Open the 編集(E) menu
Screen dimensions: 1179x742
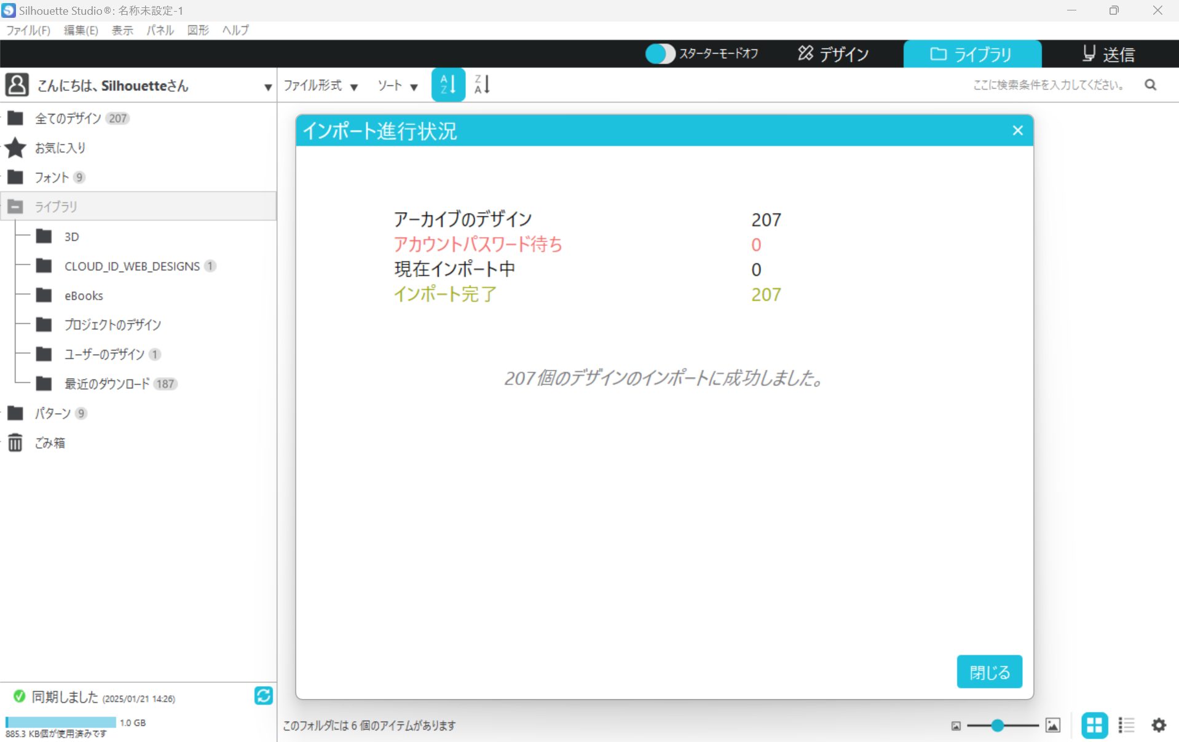(81, 30)
